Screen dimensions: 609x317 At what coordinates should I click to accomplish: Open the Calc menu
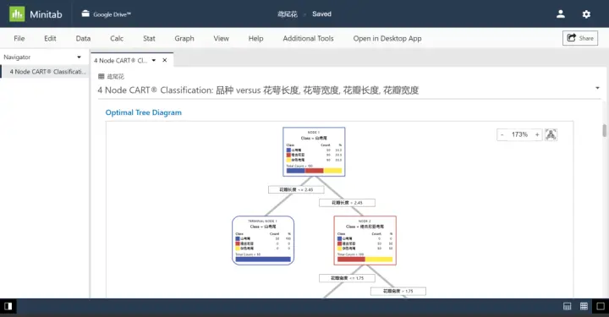tap(117, 38)
